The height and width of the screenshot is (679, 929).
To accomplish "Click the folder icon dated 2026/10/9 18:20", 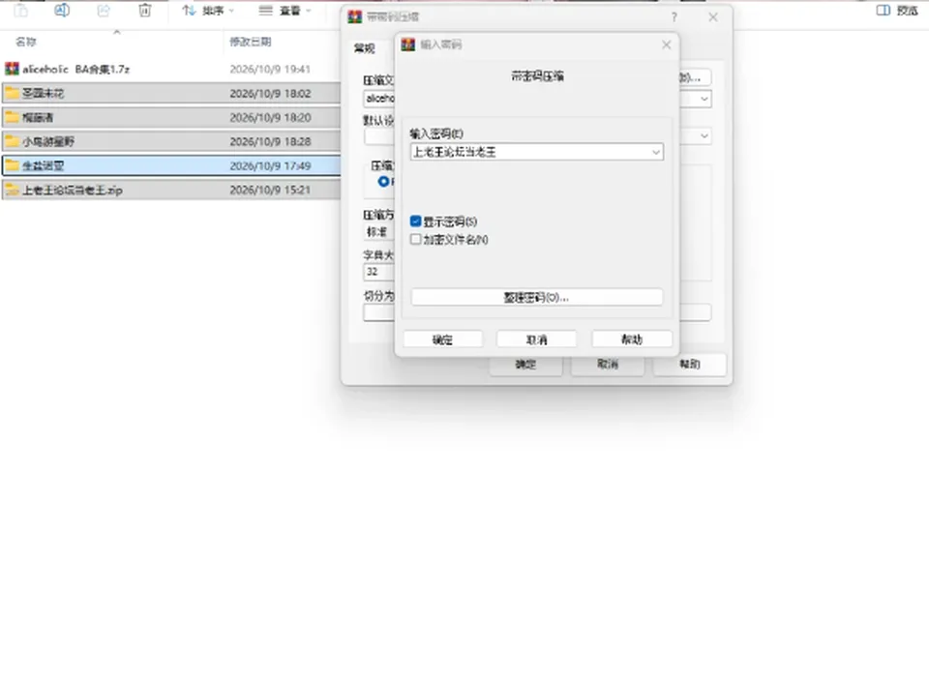I will 12,117.
